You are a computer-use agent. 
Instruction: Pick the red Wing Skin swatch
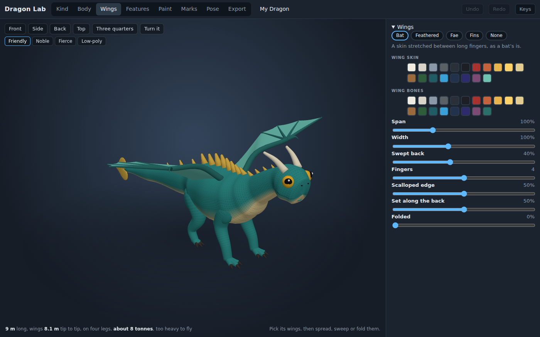pos(476,67)
